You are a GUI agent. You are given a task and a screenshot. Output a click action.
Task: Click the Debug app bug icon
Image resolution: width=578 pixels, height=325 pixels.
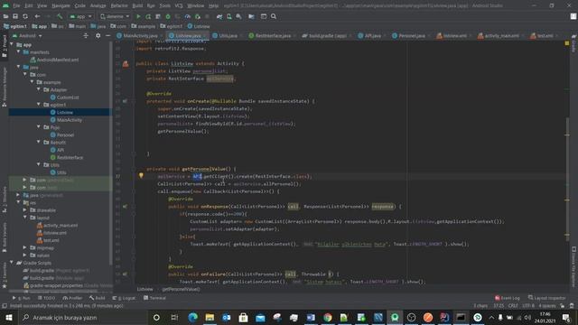click(168, 16)
